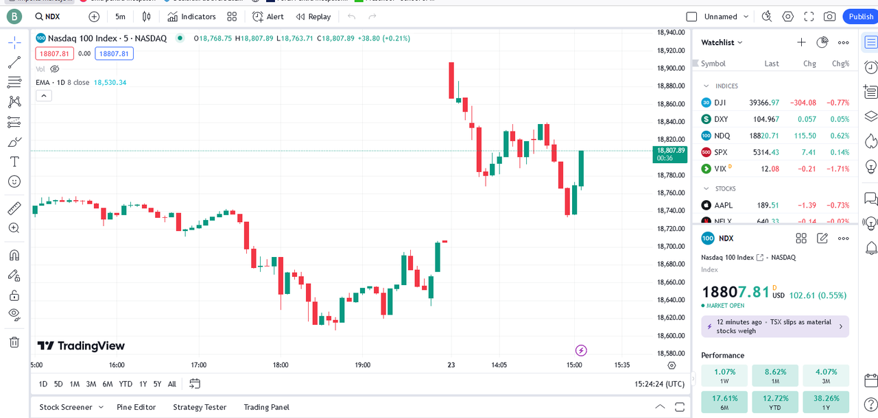Expand the news headline TSX slips arrow
Viewport: 878px width, 418px height.
[841, 327]
